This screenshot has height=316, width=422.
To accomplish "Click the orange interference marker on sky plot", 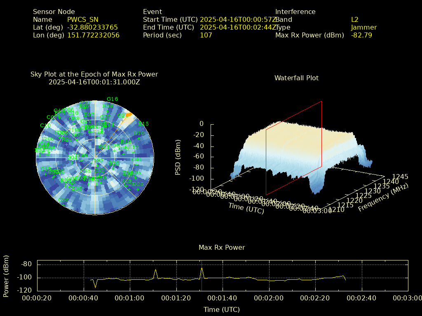I will click(128, 114).
